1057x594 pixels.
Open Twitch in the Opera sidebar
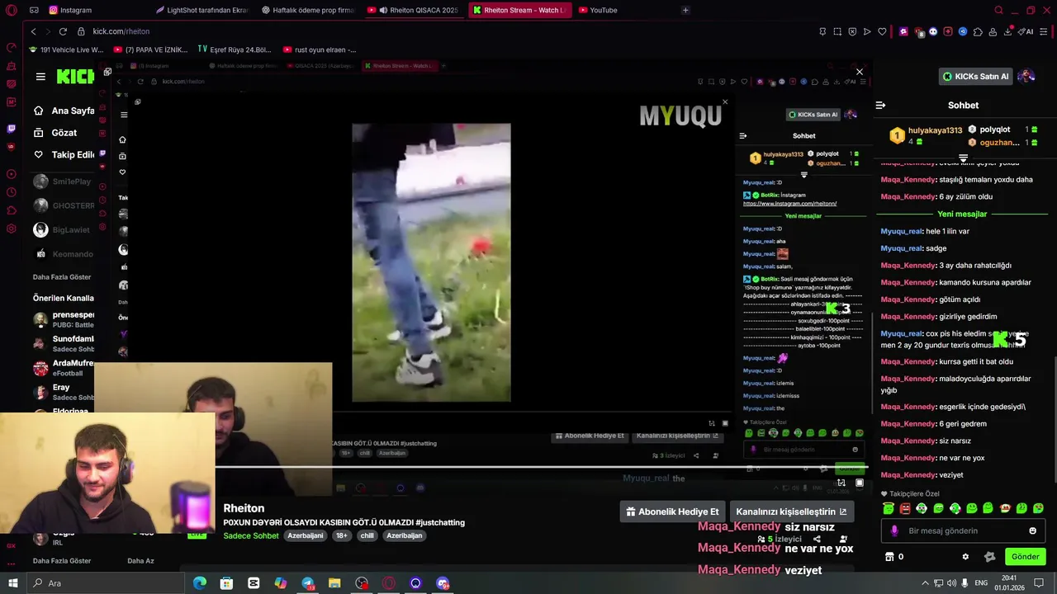coord(11,129)
